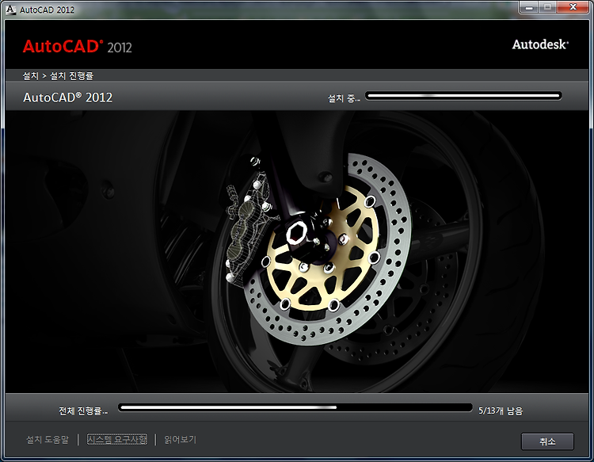Open the 시스템 요구사항 link
Screen dimensions: 594x462
coord(117,440)
